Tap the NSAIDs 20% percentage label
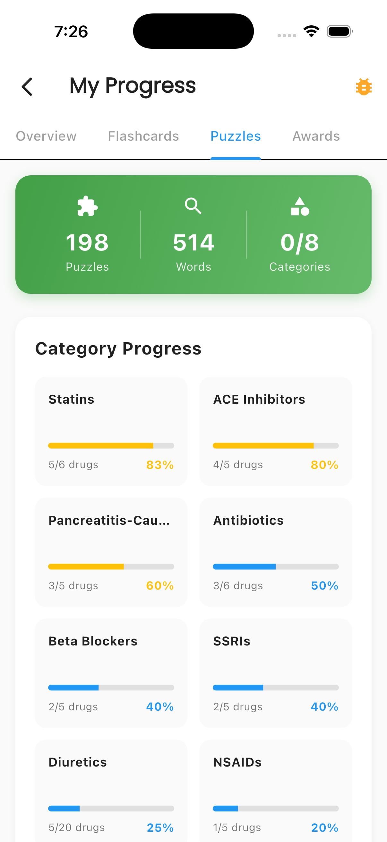 click(x=324, y=827)
